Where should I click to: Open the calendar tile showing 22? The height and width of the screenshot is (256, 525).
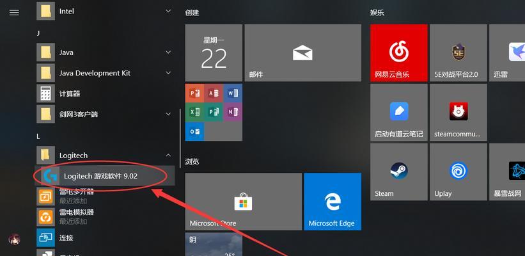coord(214,52)
